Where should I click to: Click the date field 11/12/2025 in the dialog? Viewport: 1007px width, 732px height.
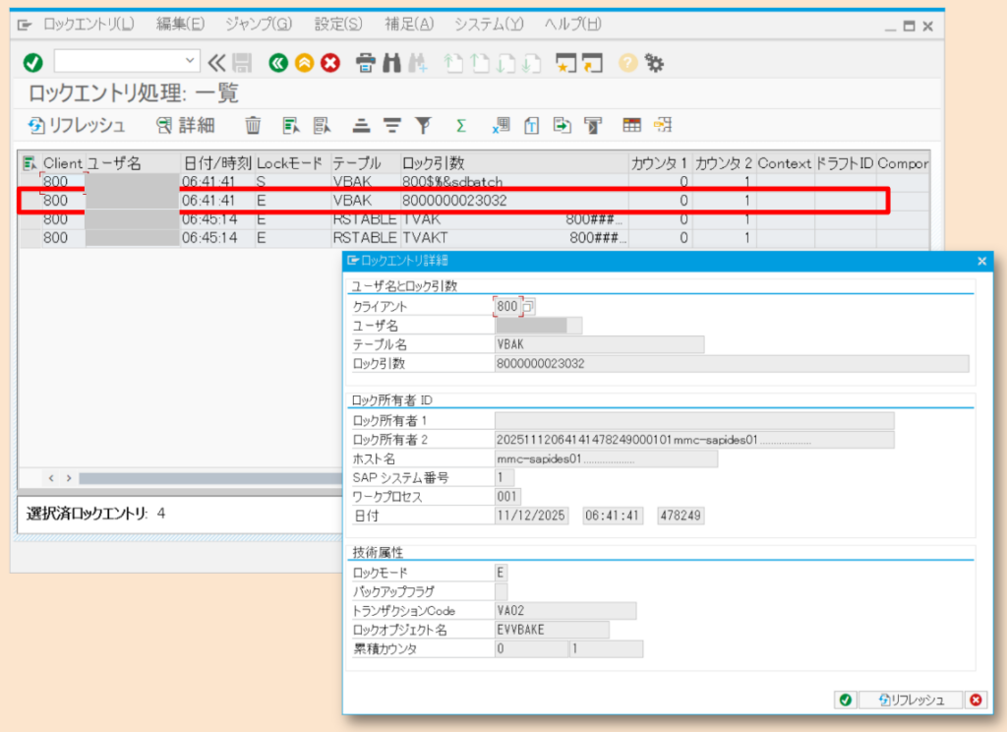point(531,516)
